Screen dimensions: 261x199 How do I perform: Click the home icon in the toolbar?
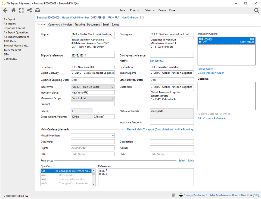(x=13, y=10)
